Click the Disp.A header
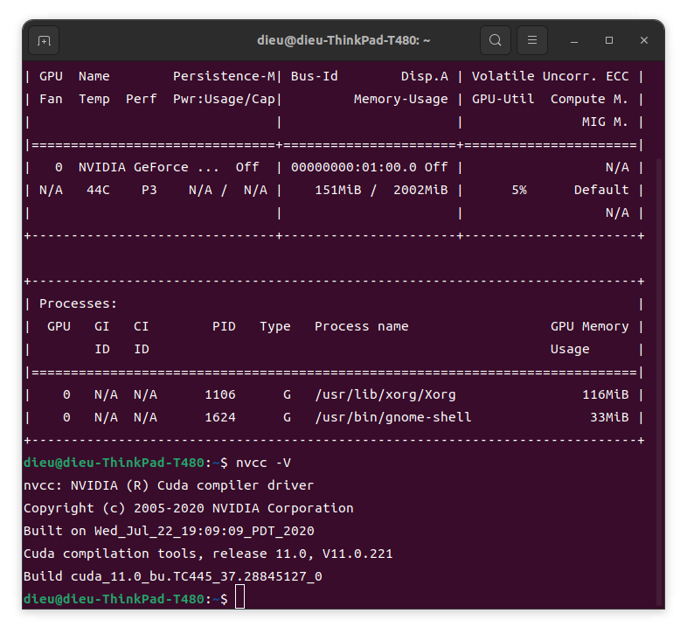 pyautogui.click(x=425, y=76)
